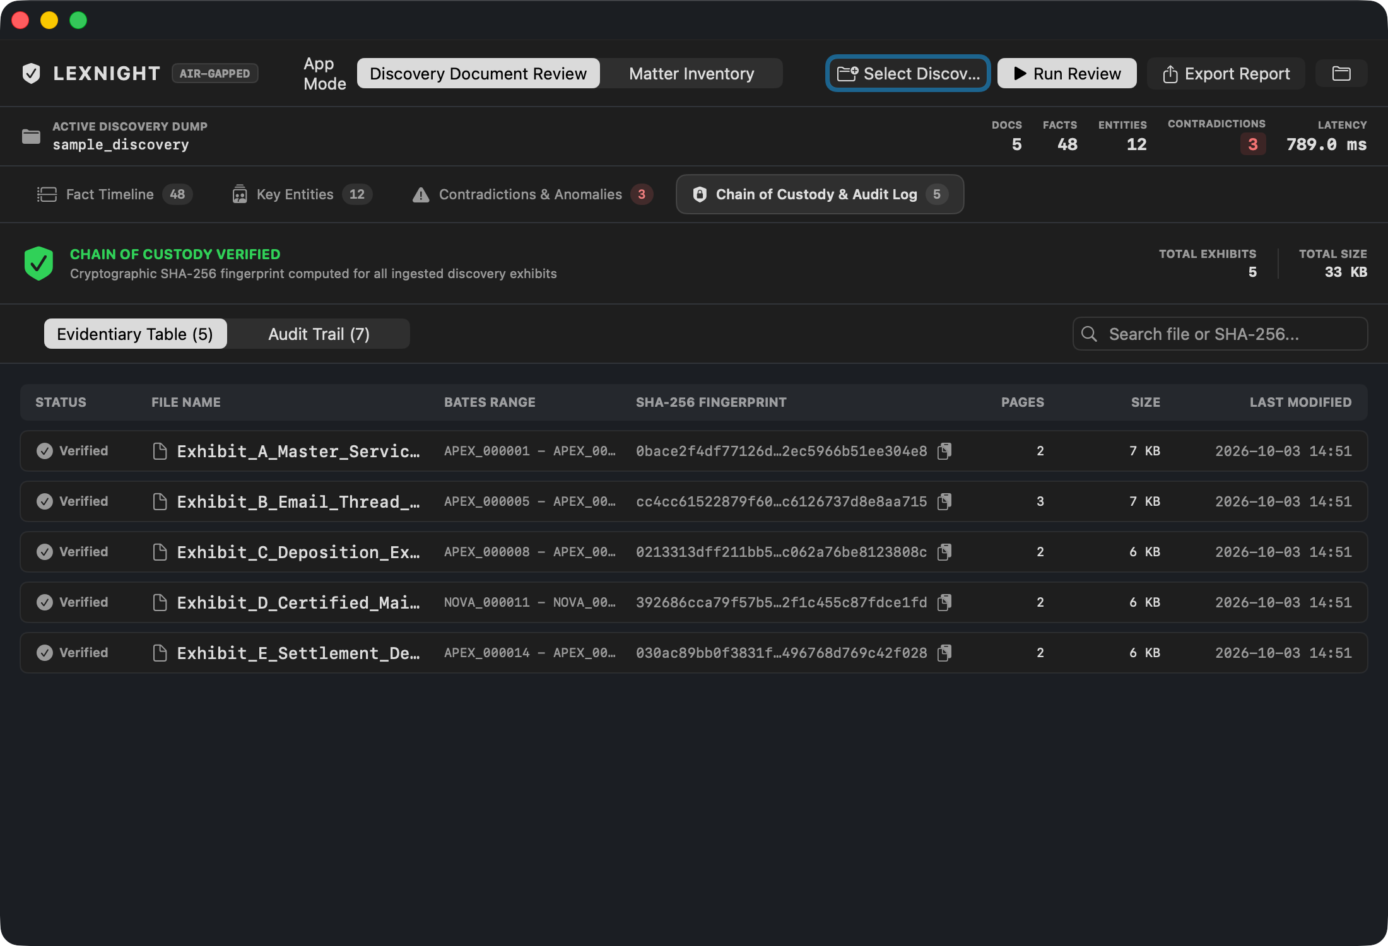Click the File Name column header
This screenshot has width=1388, height=946.
tap(186, 402)
